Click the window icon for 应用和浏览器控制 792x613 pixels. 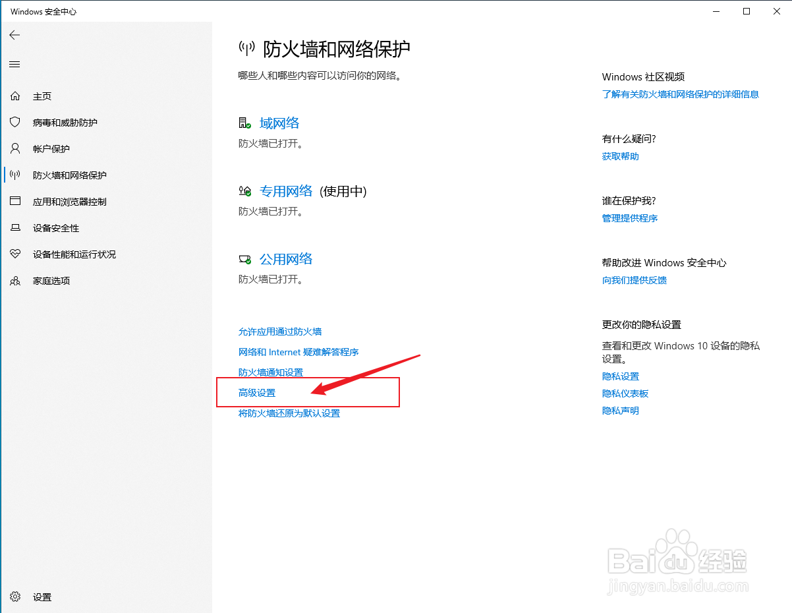point(15,202)
